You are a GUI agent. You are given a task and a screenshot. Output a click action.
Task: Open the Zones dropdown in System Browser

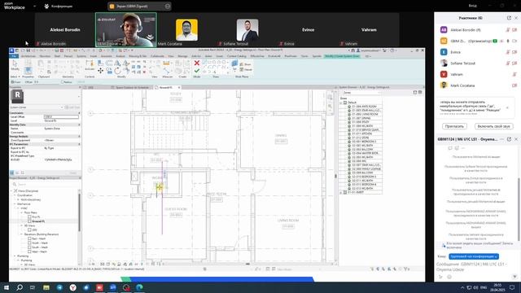tap(361, 93)
